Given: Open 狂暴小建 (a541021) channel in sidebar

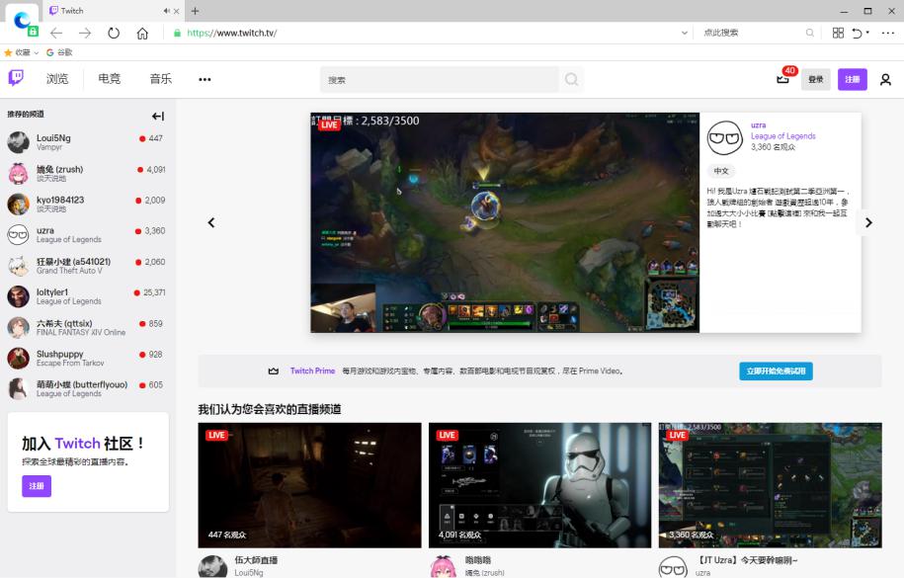Looking at the screenshot, I should pyautogui.click(x=87, y=266).
